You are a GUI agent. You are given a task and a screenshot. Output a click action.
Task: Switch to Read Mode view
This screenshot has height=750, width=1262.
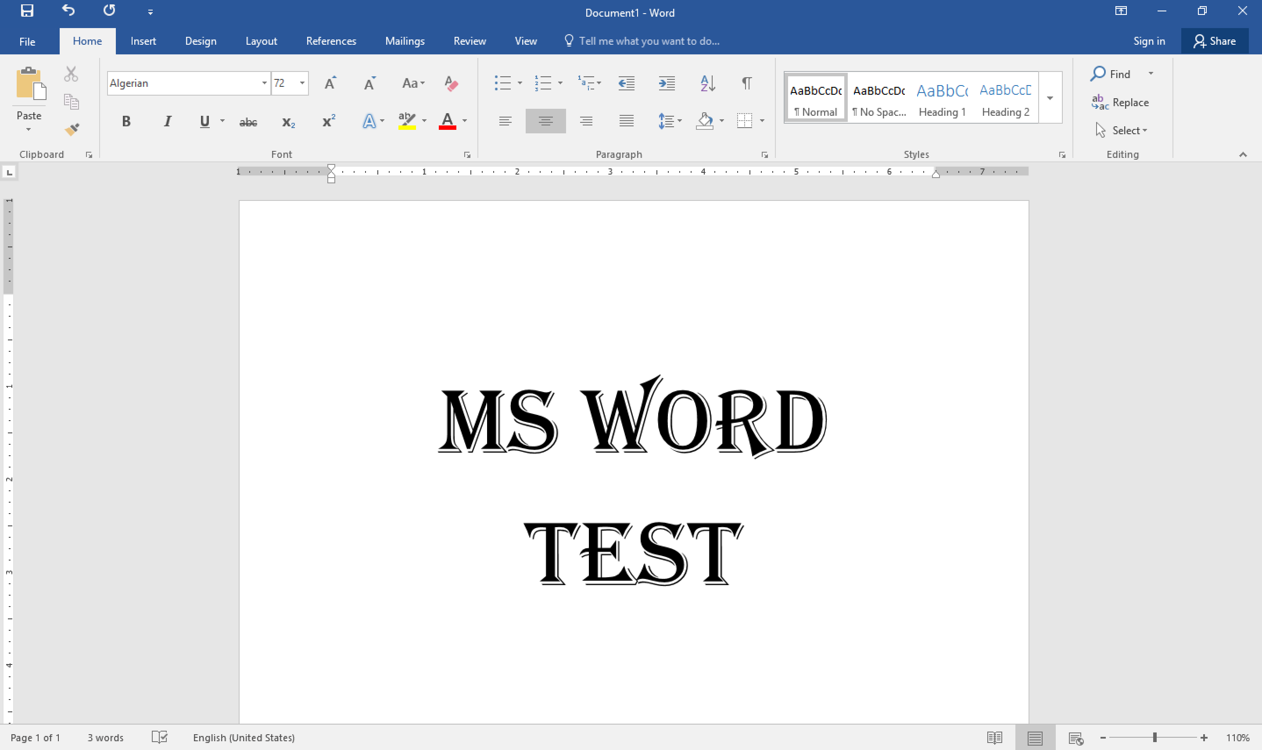tap(994, 737)
